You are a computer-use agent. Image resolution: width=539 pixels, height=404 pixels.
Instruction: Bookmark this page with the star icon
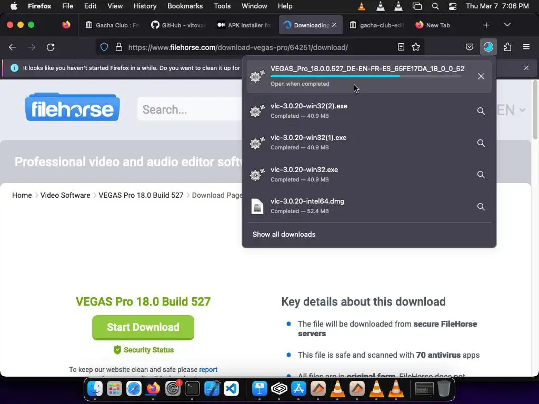416,47
